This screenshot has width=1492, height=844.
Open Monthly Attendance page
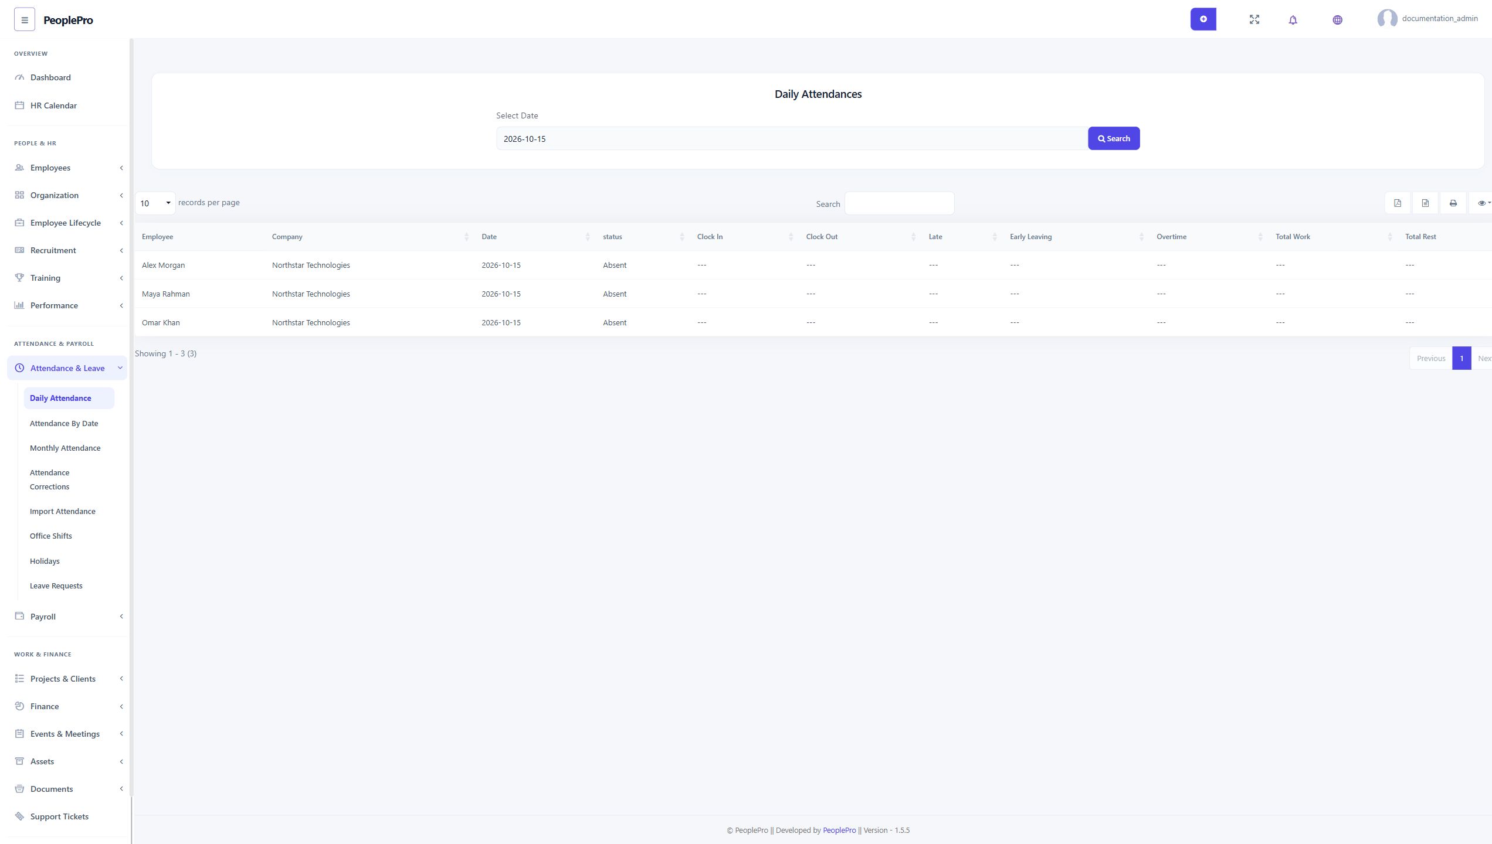point(65,448)
